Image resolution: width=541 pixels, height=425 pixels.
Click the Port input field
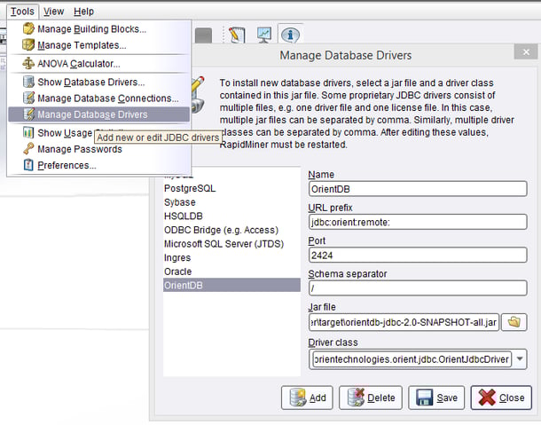(x=417, y=255)
